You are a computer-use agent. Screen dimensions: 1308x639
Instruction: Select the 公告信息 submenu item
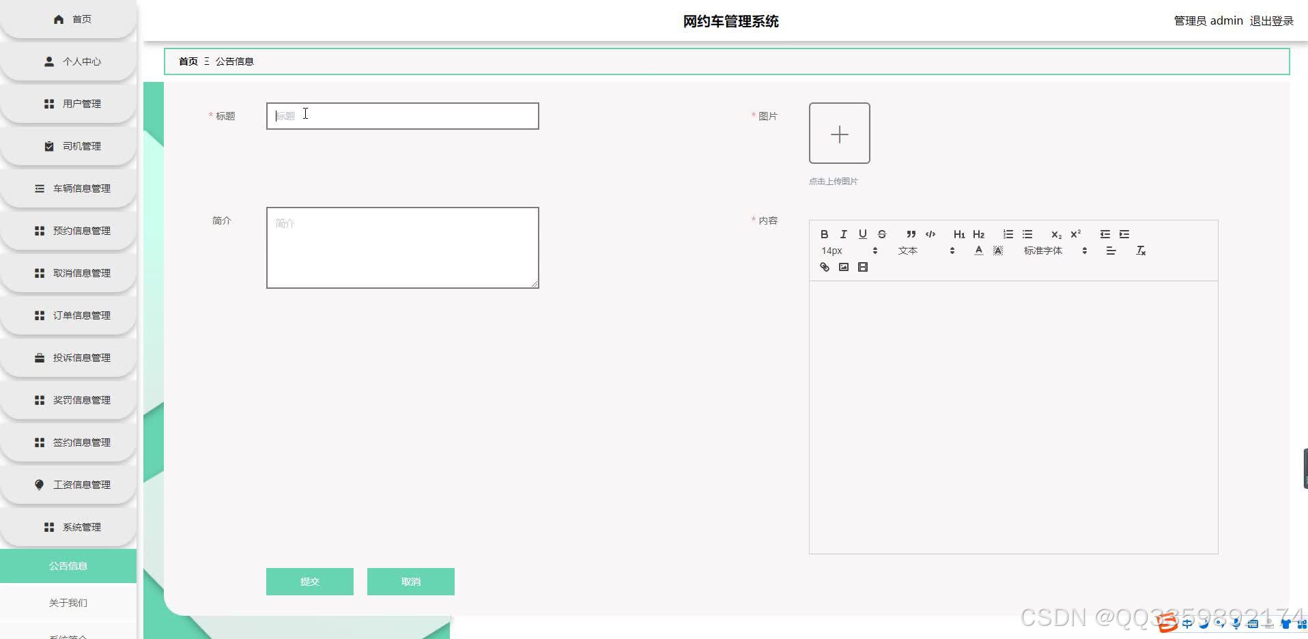(x=68, y=566)
